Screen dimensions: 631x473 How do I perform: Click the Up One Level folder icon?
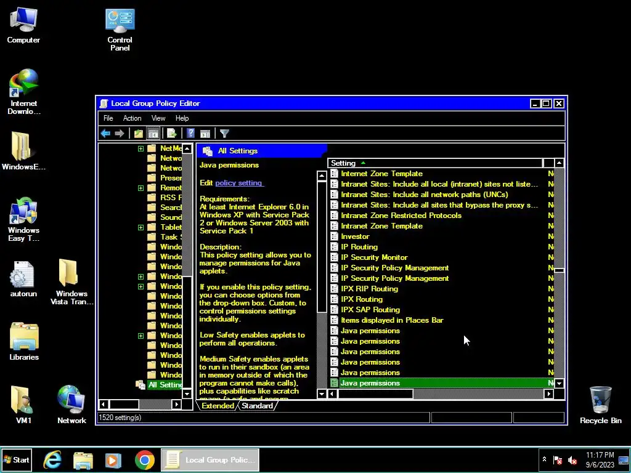click(x=139, y=133)
